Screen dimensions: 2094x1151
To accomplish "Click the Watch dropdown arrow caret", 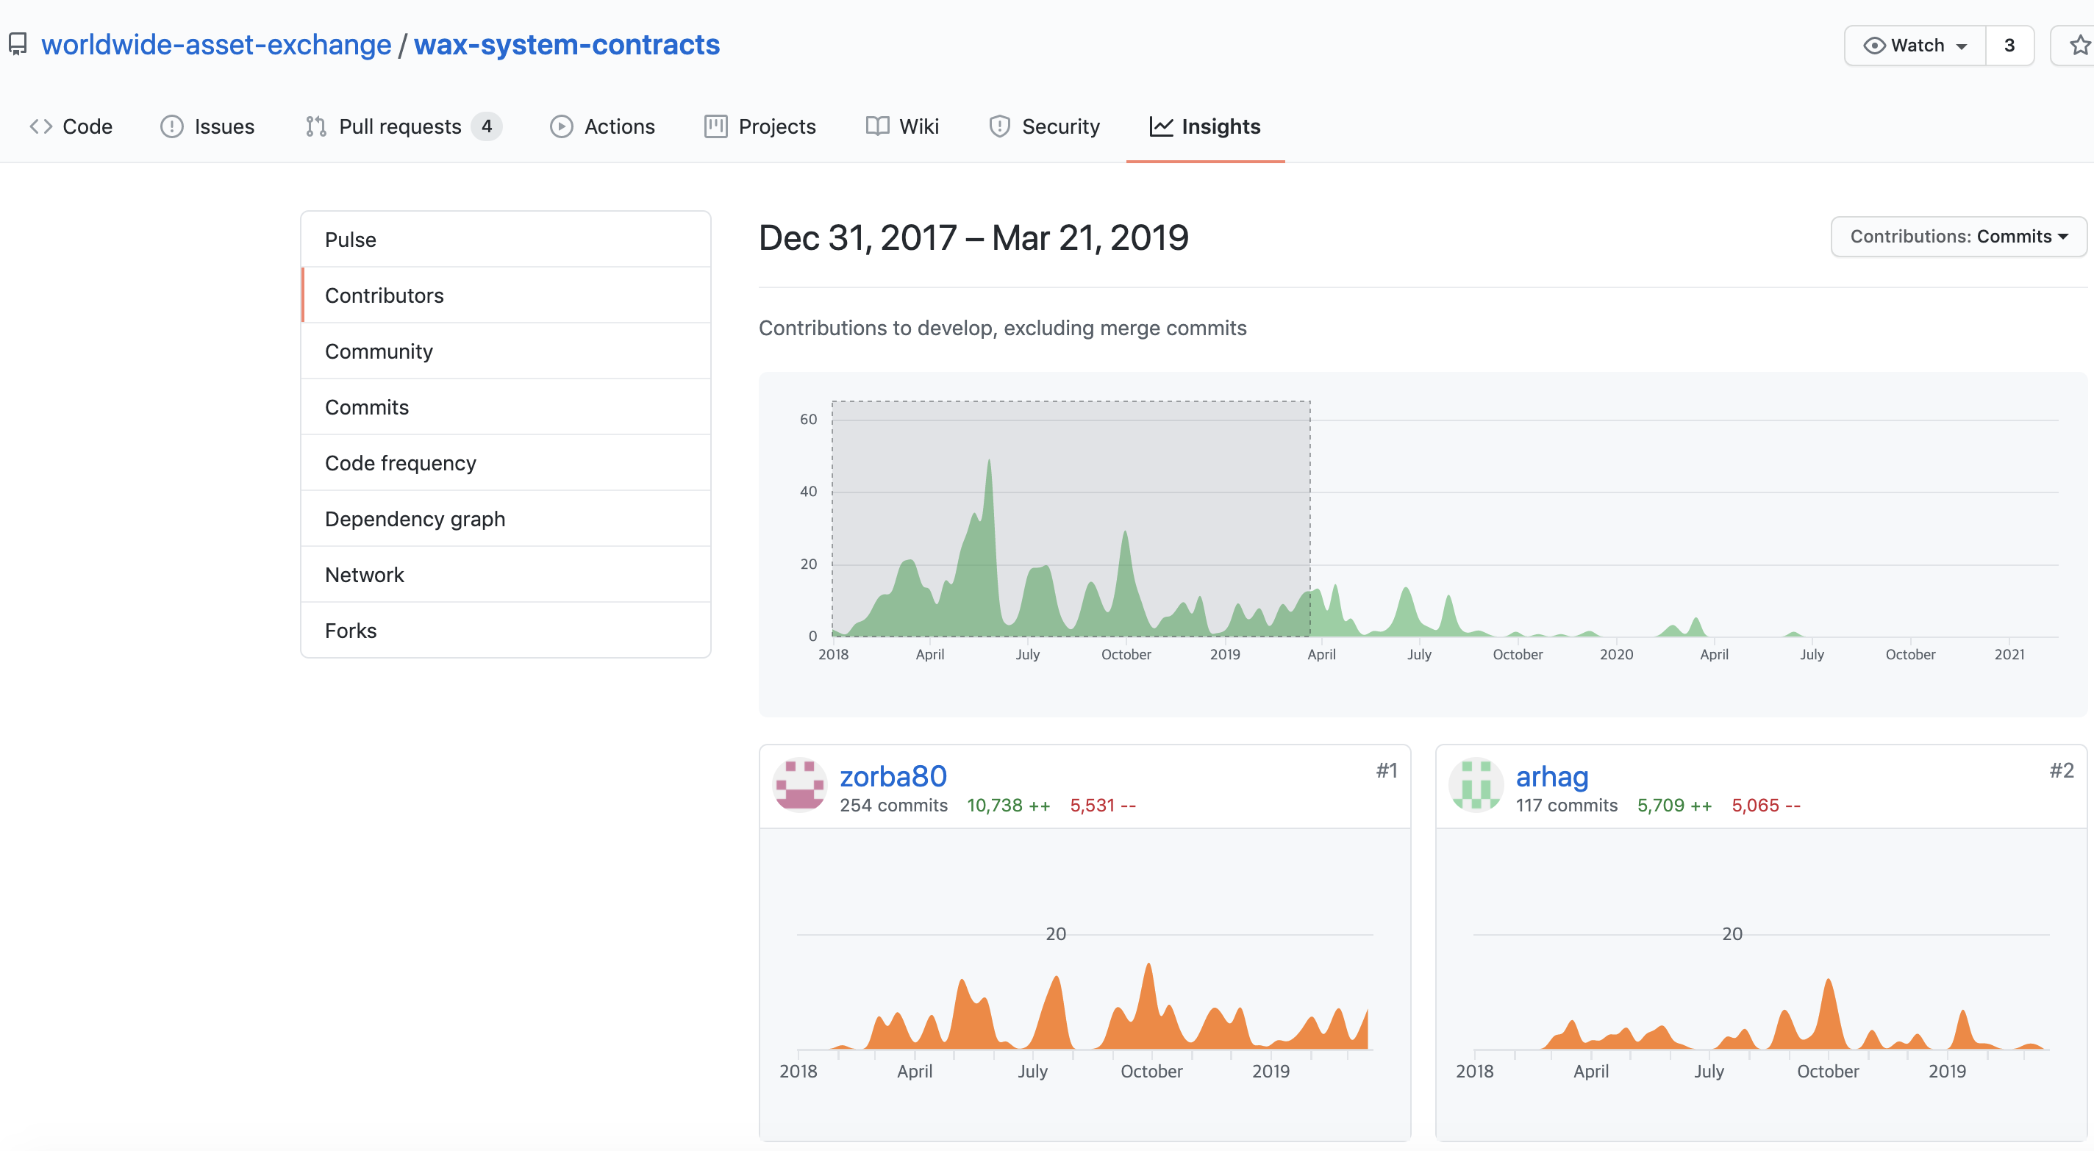I will tap(1962, 46).
